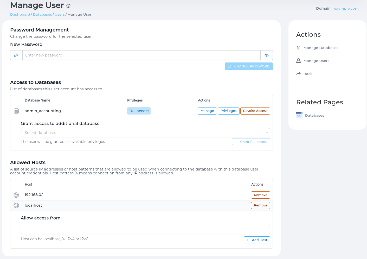Revoke access for admin_accounting

[x=255, y=111]
